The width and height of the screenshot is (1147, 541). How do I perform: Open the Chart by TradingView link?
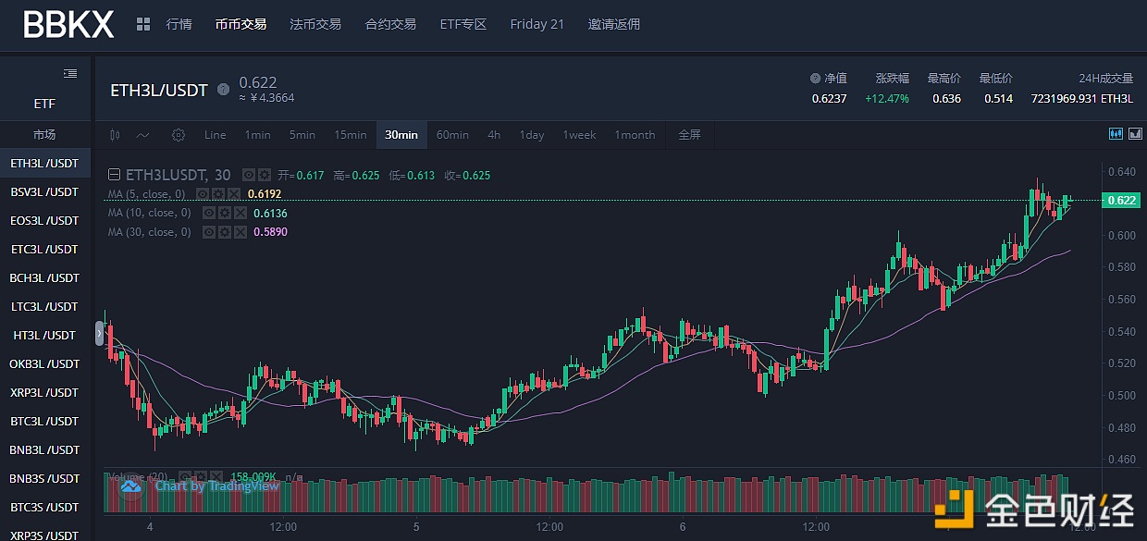click(217, 486)
